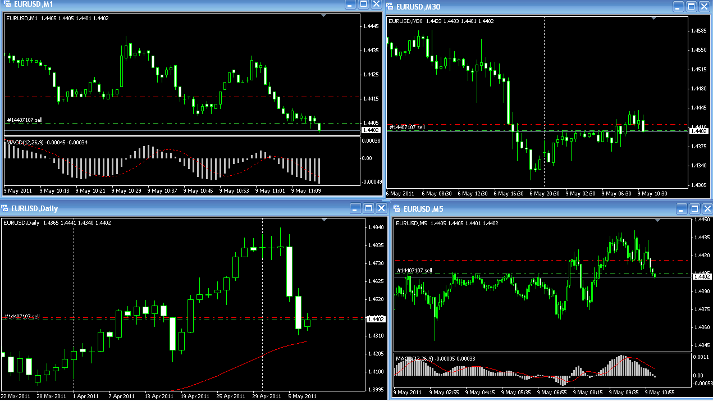Image resolution: width=713 pixels, height=401 pixels.
Task: Click the EURUSD,M30 window title icon
Action: point(389,7)
